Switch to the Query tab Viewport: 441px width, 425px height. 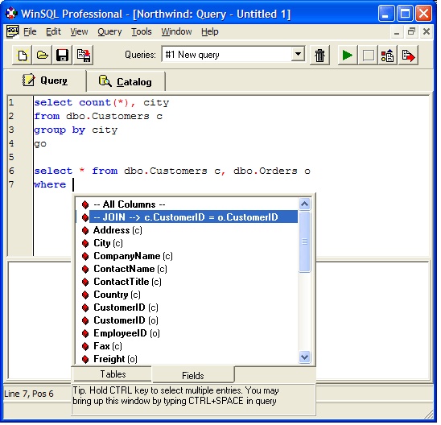click(x=45, y=80)
